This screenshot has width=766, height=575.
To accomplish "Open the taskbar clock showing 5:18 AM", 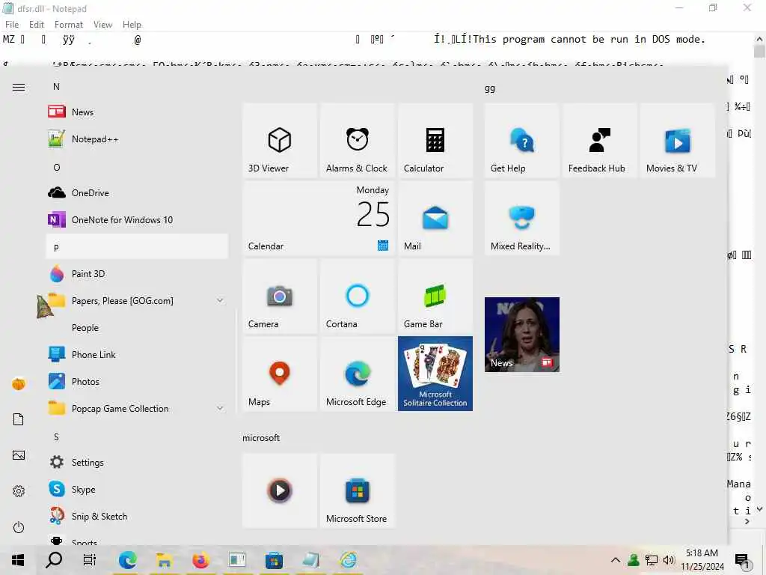I will [x=702, y=560].
